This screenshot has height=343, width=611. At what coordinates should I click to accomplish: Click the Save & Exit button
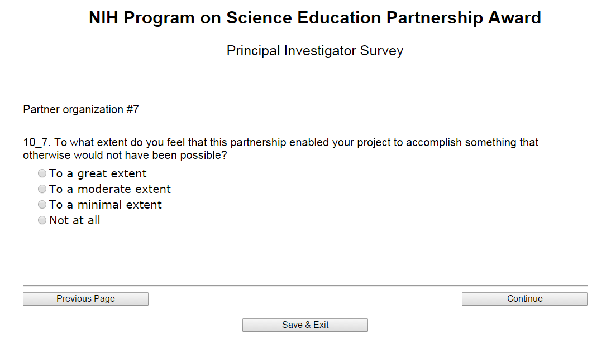305,325
